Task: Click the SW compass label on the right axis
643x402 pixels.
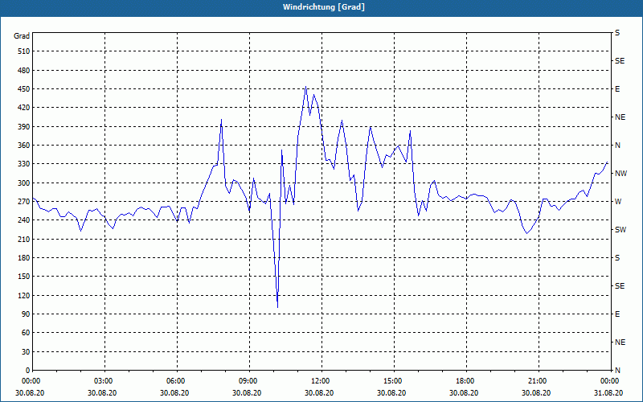Action: 620,230
